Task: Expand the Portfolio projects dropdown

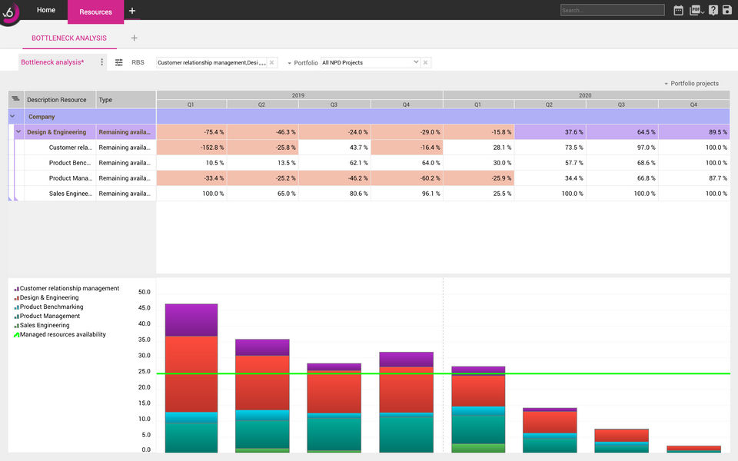Action: [x=691, y=84]
